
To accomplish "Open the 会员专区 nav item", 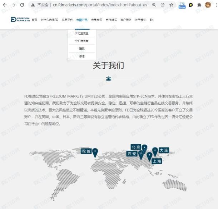I will (96, 20).
